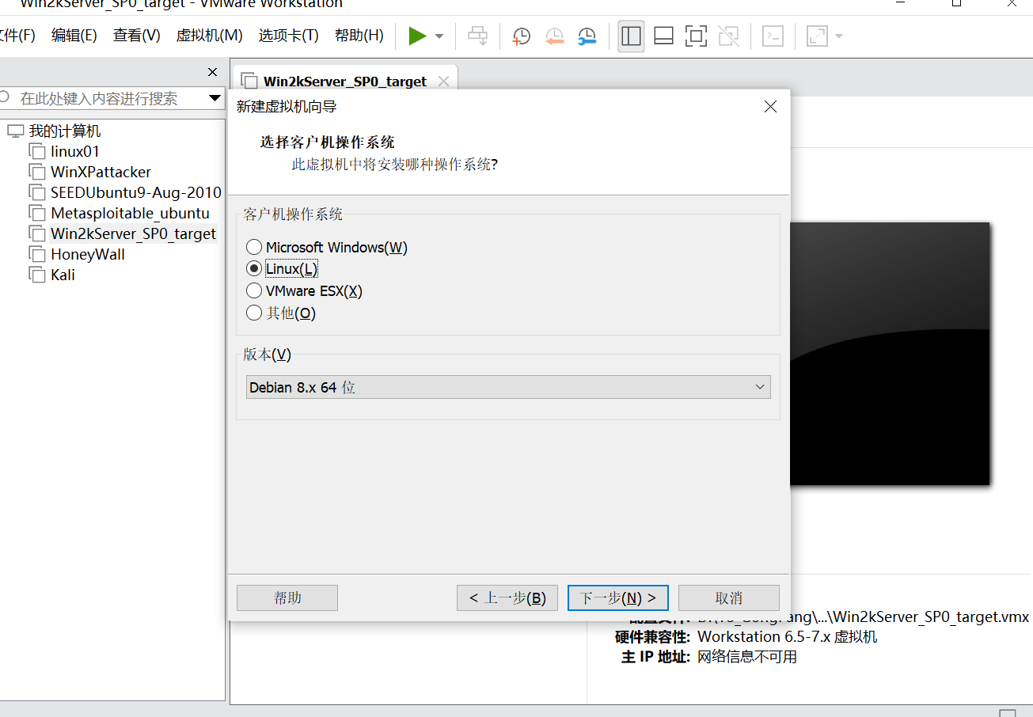Screen dimensions: 1033x717
Task: Select Metasploitable_ubuntu in the library tree
Action: pyautogui.click(x=130, y=213)
